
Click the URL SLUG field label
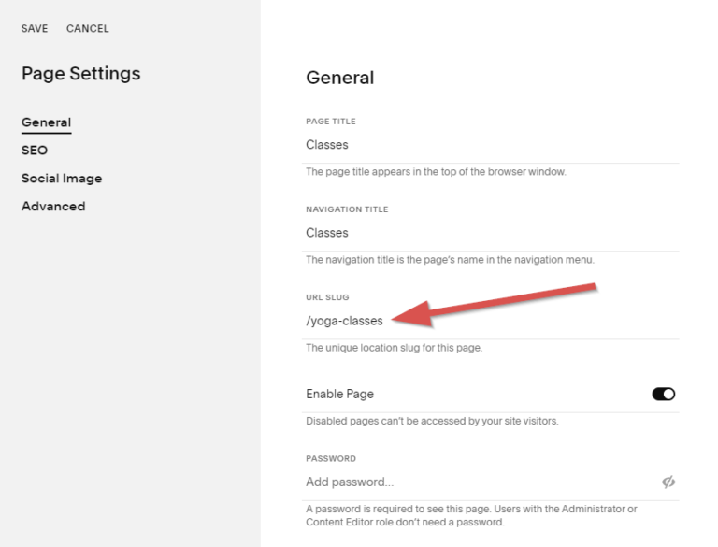[327, 297]
